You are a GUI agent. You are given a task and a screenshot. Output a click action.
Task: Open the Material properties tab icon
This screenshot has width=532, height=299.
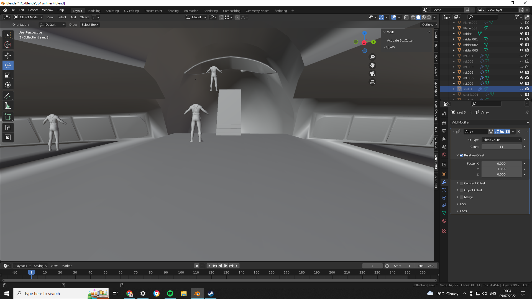tap(444, 221)
